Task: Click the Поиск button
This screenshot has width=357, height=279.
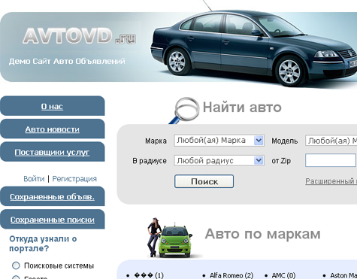Action: tap(204, 181)
